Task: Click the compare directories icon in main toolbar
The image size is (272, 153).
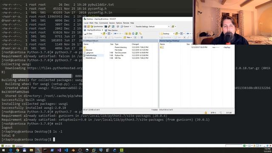Action: [x=88, y=26]
